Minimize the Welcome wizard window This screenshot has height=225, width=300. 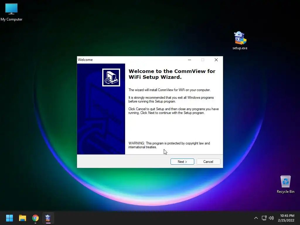tap(190, 60)
